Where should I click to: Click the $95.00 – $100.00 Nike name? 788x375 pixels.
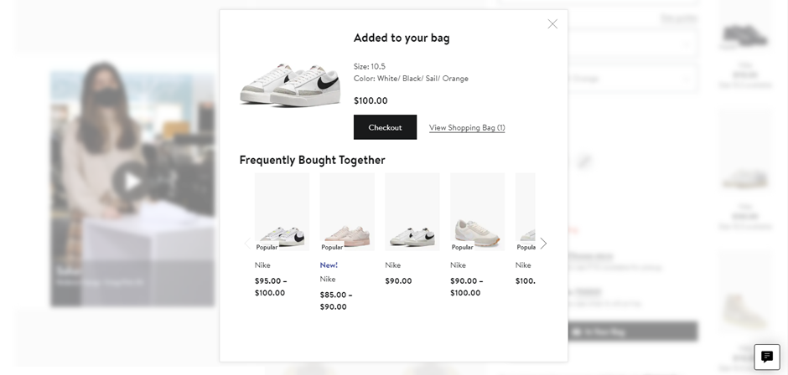(x=262, y=265)
